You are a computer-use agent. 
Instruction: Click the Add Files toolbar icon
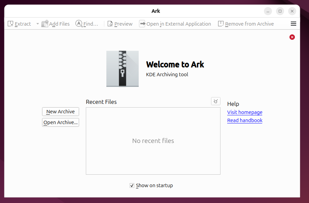tap(45, 24)
